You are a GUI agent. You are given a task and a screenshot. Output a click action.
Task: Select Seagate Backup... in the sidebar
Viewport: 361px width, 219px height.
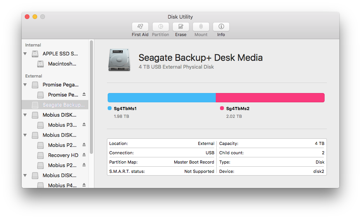(x=55, y=105)
